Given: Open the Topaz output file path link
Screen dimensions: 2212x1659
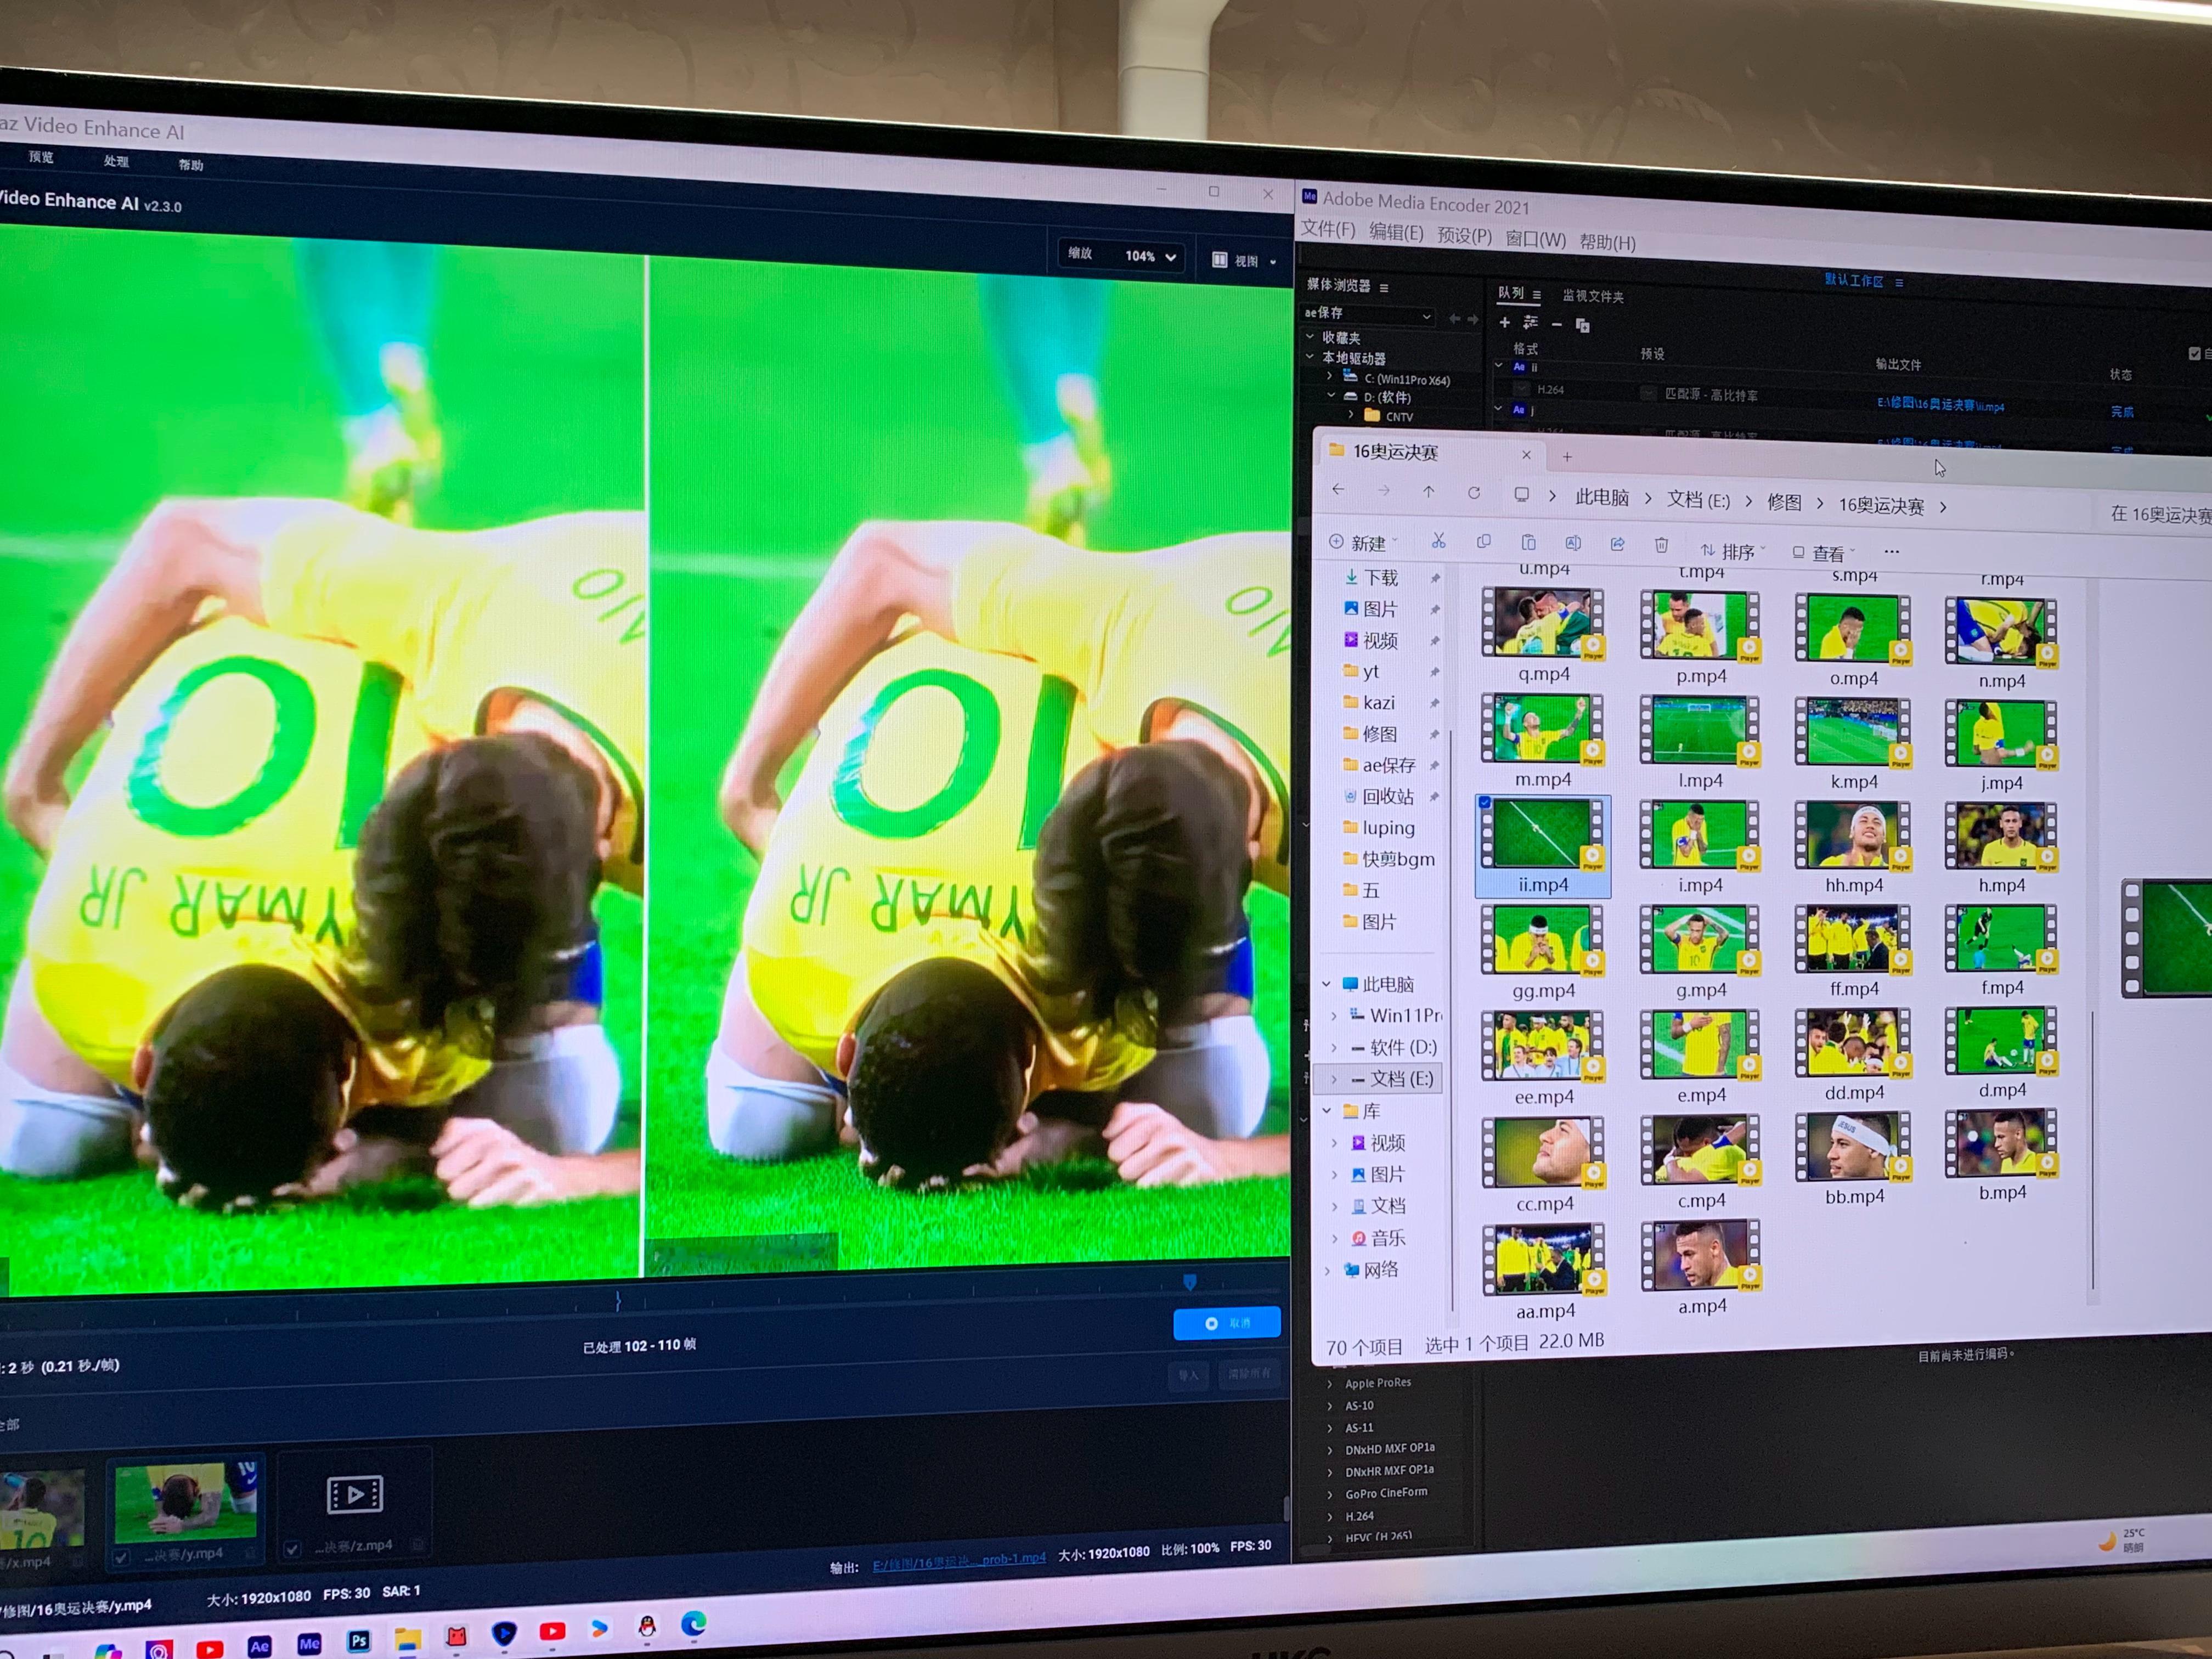Looking at the screenshot, I should pos(959,1562).
